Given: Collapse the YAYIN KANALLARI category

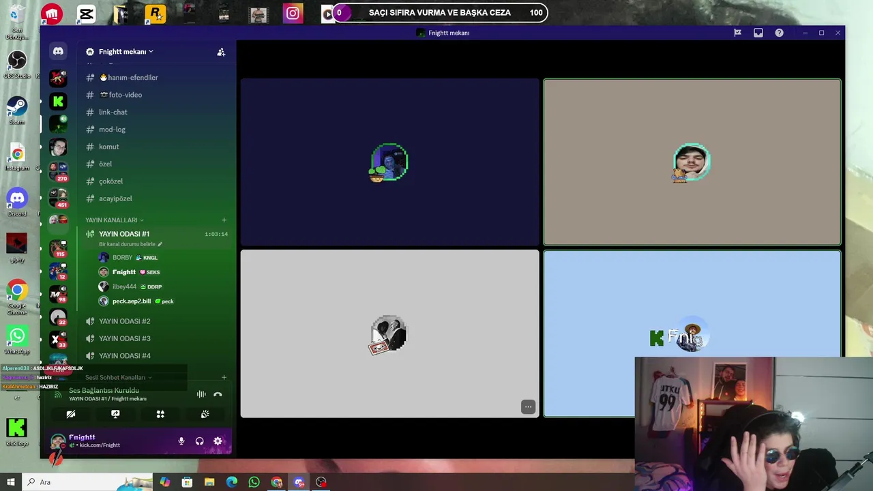Looking at the screenshot, I should click(115, 220).
